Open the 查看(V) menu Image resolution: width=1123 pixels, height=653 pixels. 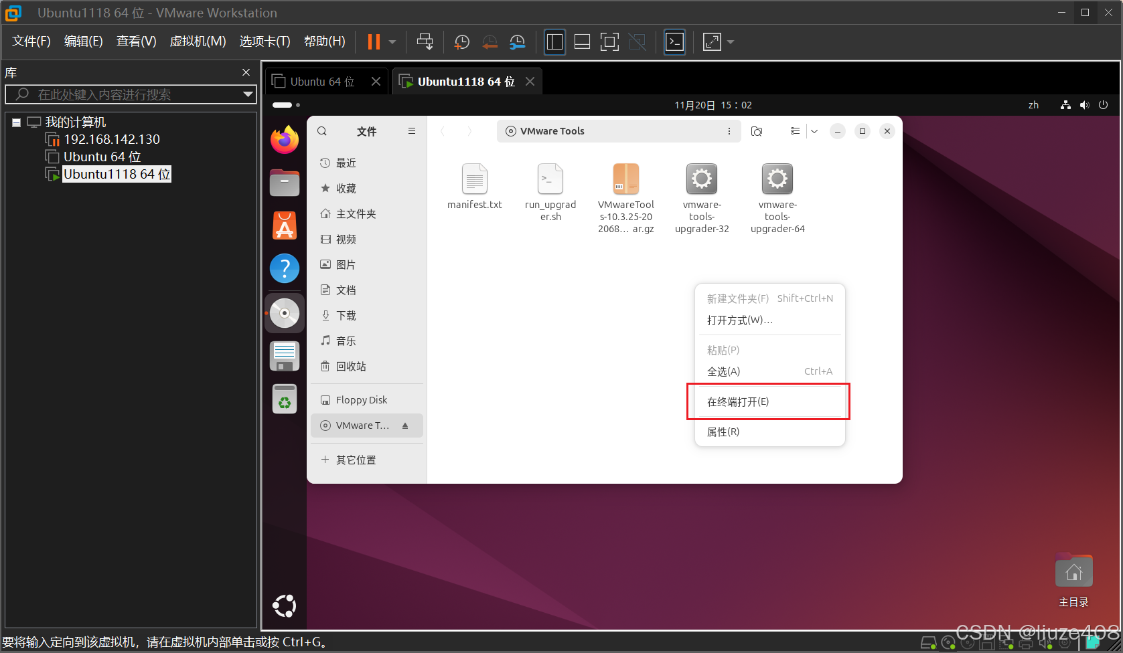137,41
